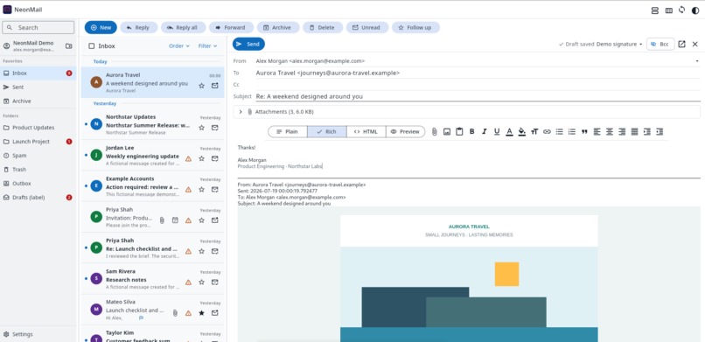Attach a file using the paperclip icon

pos(435,132)
